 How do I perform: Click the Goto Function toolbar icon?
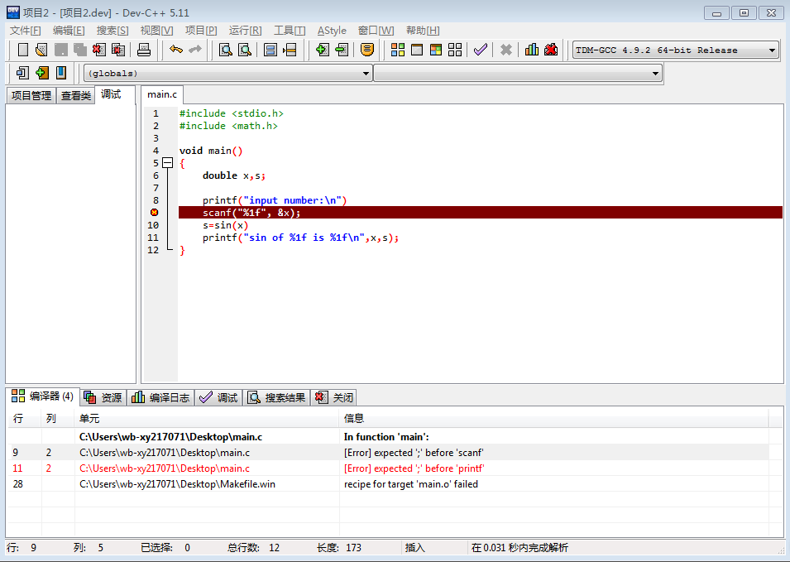(271, 50)
